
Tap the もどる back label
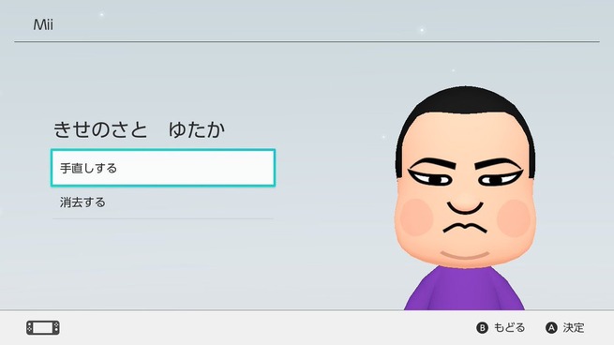tap(509, 328)
